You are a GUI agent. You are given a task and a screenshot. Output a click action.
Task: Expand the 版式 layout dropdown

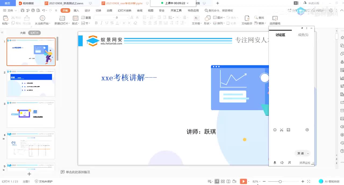click(75, 23)
